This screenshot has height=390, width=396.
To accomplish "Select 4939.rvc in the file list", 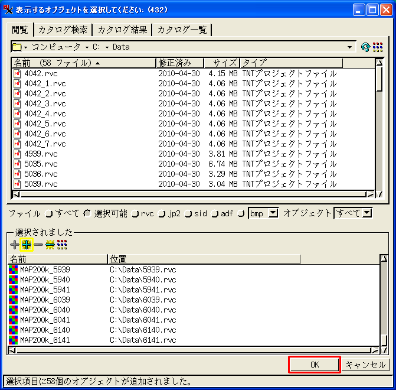I will click(x=41, y=154).
